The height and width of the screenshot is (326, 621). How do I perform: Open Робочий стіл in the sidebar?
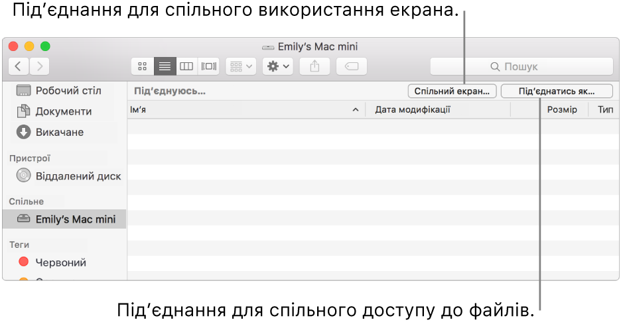(64, 91)
